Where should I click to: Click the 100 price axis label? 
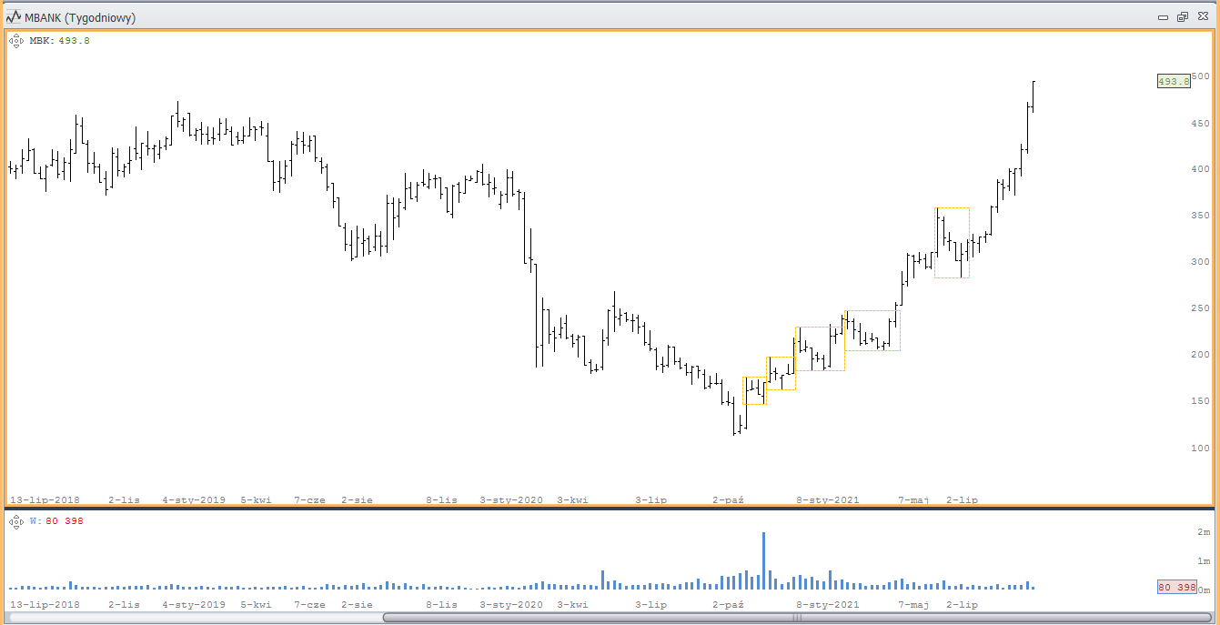tap(1200, 448)
